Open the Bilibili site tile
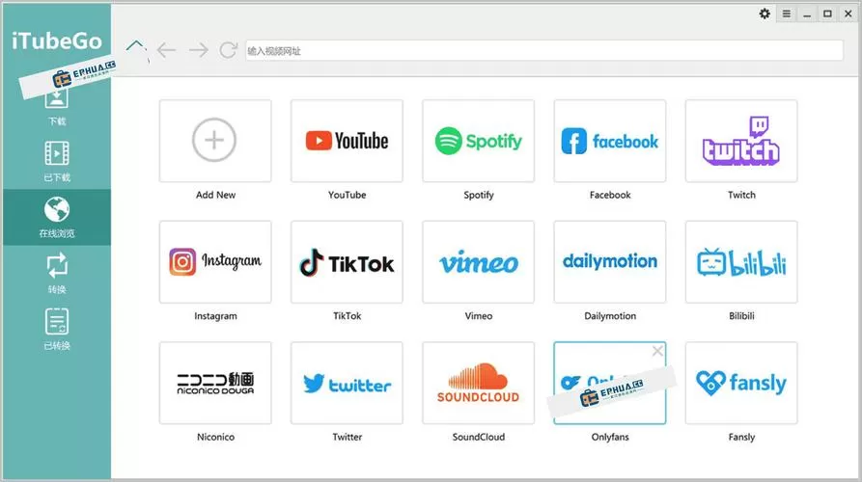This screenshot has width=862, height=482. (741, 262)
